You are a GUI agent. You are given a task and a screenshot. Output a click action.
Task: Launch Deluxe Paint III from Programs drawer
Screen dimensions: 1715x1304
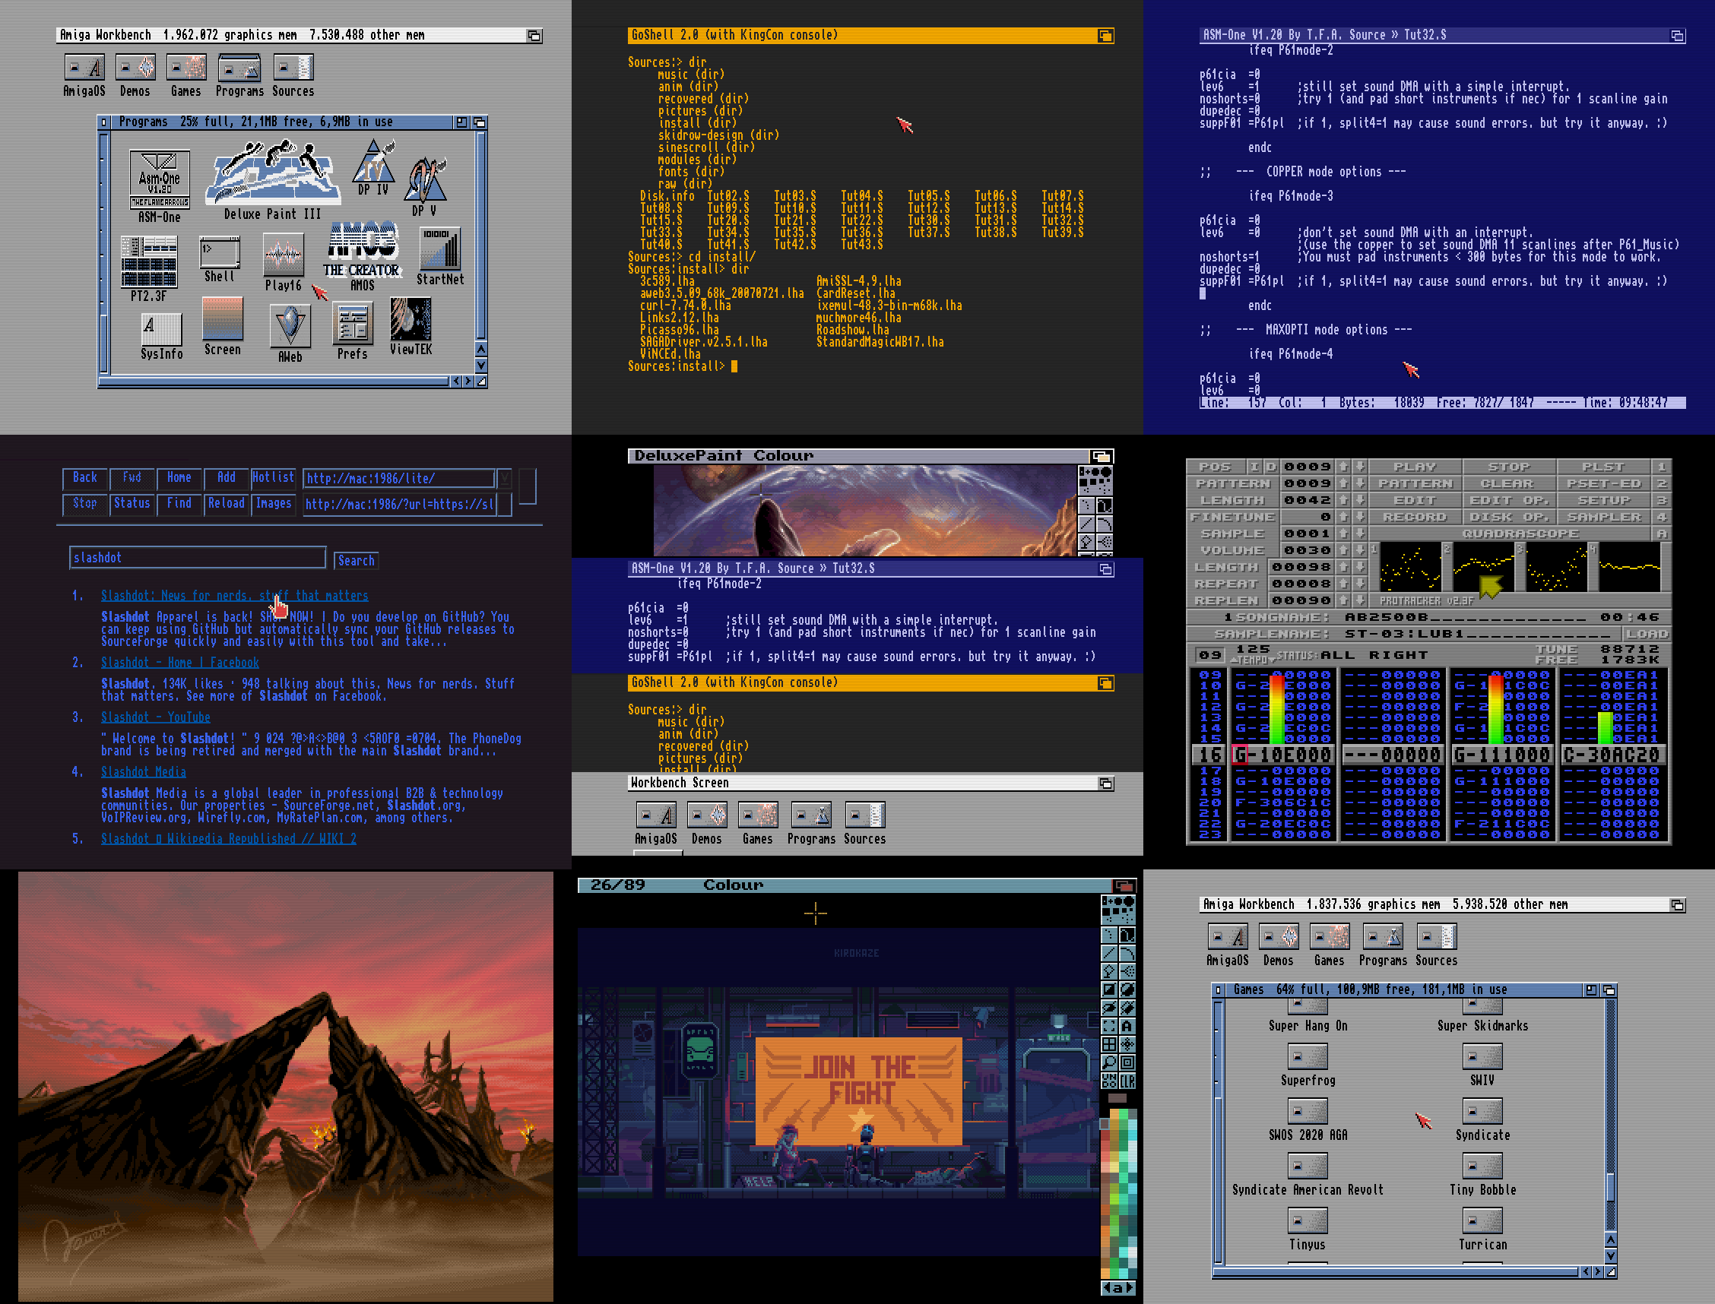coord(271,175)
